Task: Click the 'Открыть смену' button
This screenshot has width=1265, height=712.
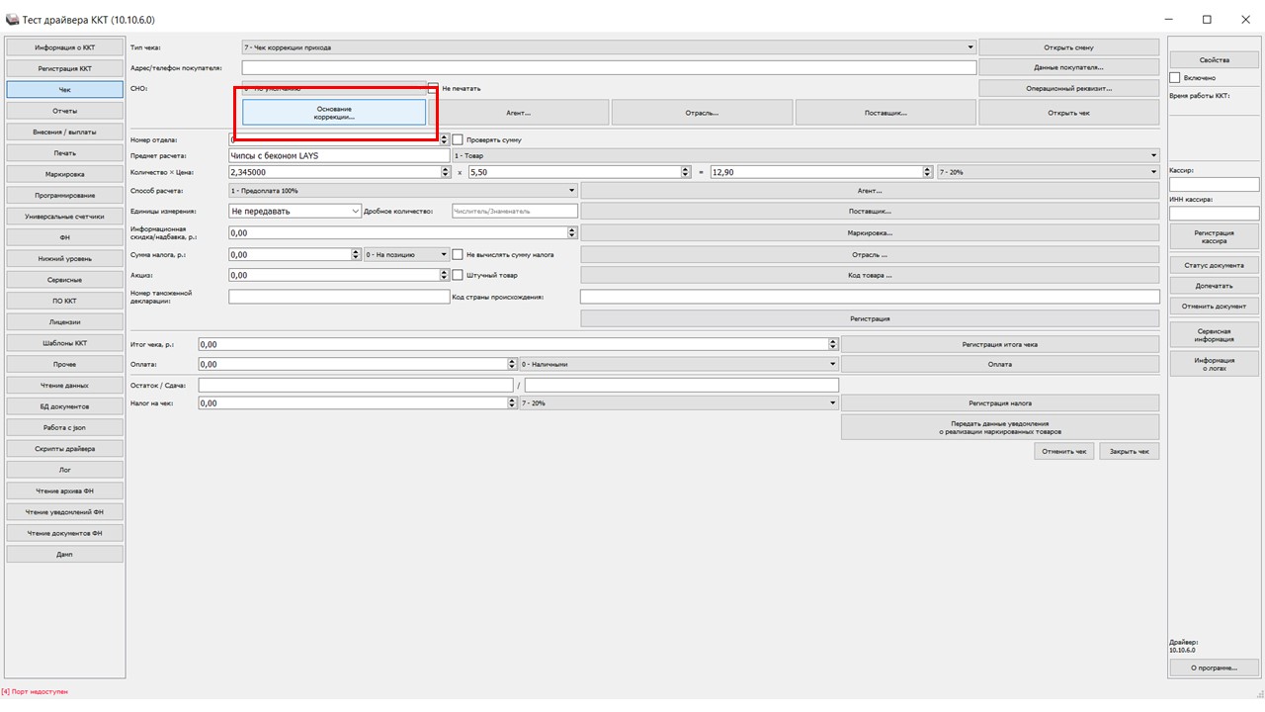Action: 1068,47
